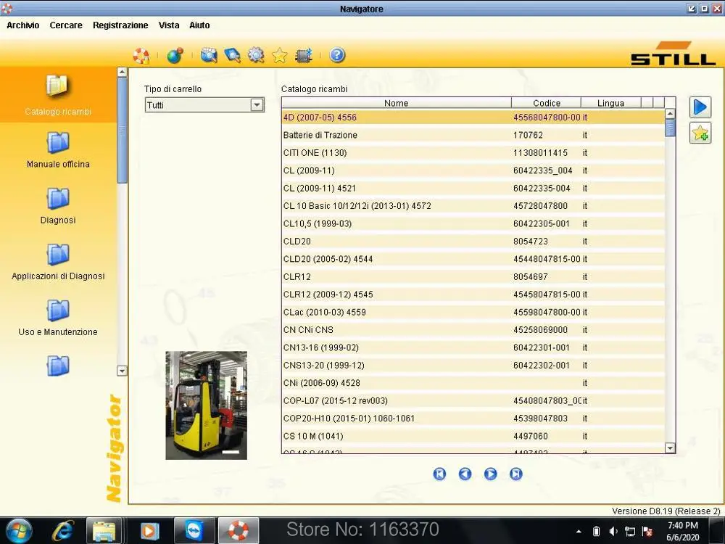This screenshot has width=725, height=544.
Task: Sort by the Nome column header
Action: [x=397, y=103]
